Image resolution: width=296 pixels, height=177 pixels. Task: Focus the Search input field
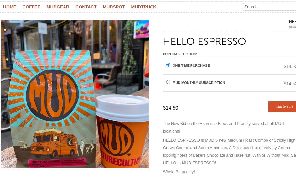pyautogui.click(x=268, y=7)
